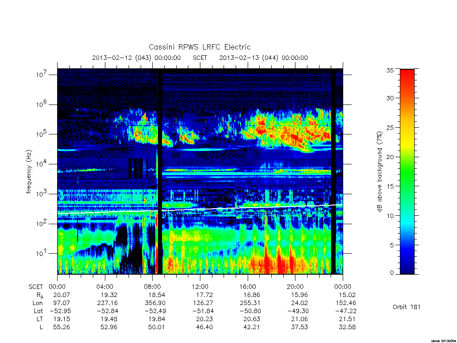Click the Lat value -47.22
This screenshot has width=457, height=343.
pyautogui.click(x=345, y=311)
